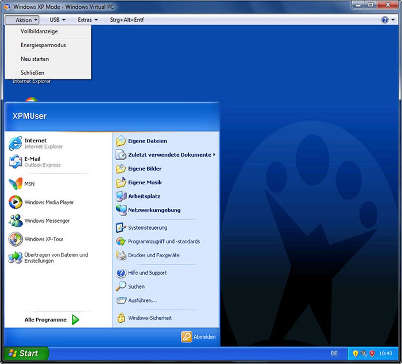The height and width of the screenshot is (364, 402).
Task: Click the Arbeitsplatz computer icon
Action: tap(121, 196)
